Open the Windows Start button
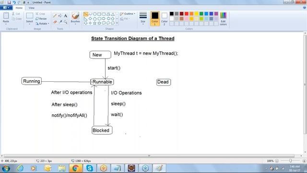 click(x=6, y=168)
